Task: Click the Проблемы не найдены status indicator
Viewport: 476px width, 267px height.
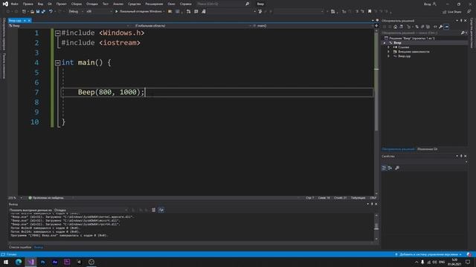Action: click(46, 198)
